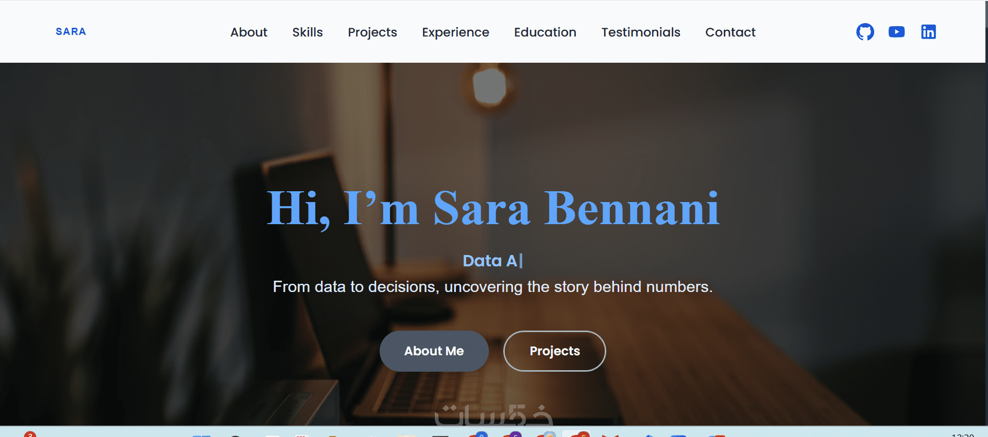Go to the About nav item
This screenshot has height=437, width=988.
249,32
